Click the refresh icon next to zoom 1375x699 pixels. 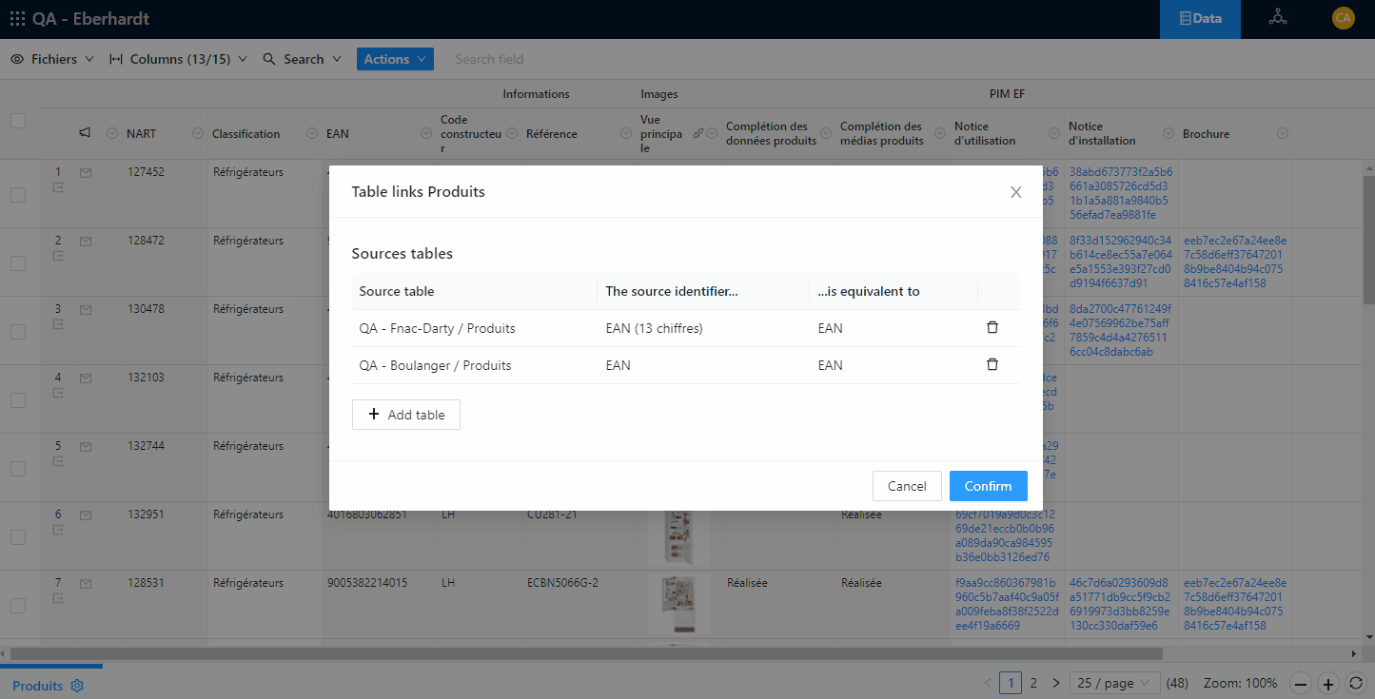1356,683
